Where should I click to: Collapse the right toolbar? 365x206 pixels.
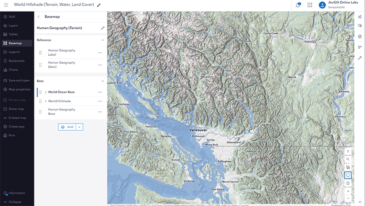coord(360,202)
